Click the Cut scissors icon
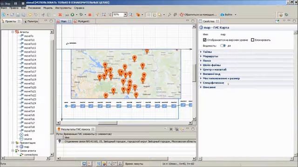The width and height of the screenshot is (298, 167). click(x=43, y=14)
